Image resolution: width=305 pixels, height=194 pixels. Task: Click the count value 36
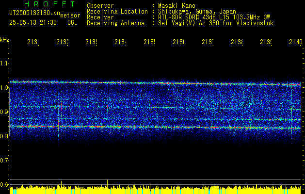[72, 23]
